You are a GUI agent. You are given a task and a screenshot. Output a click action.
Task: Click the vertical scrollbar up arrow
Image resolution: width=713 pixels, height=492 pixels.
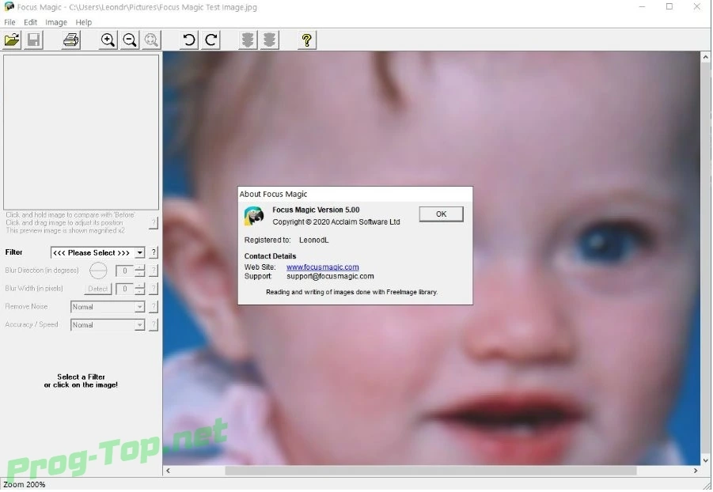point(706,57)
